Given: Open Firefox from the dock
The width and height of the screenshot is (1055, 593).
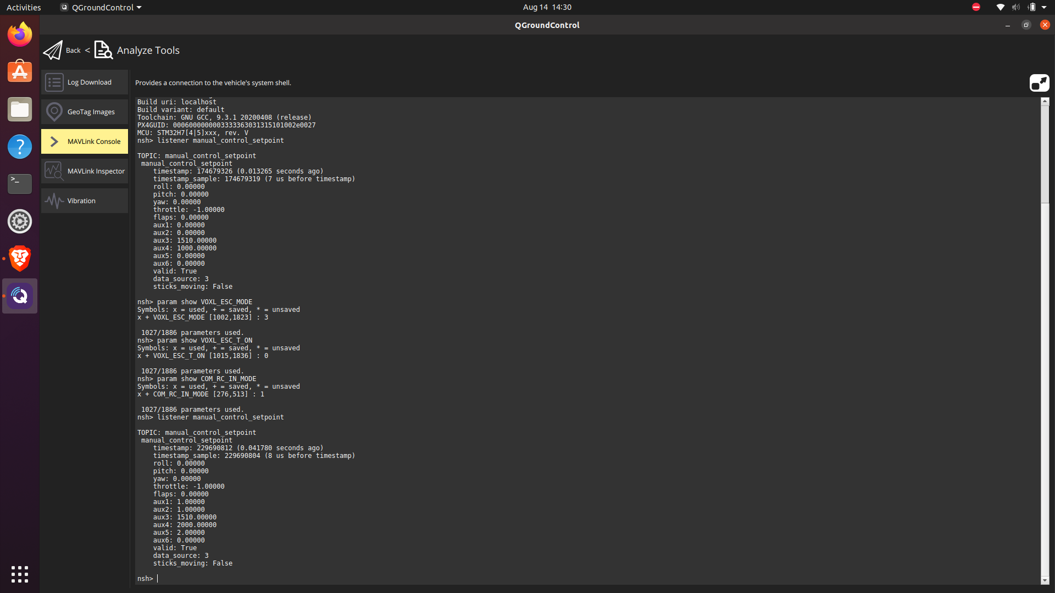Looking at the screenshot, I should click(20, 35).
